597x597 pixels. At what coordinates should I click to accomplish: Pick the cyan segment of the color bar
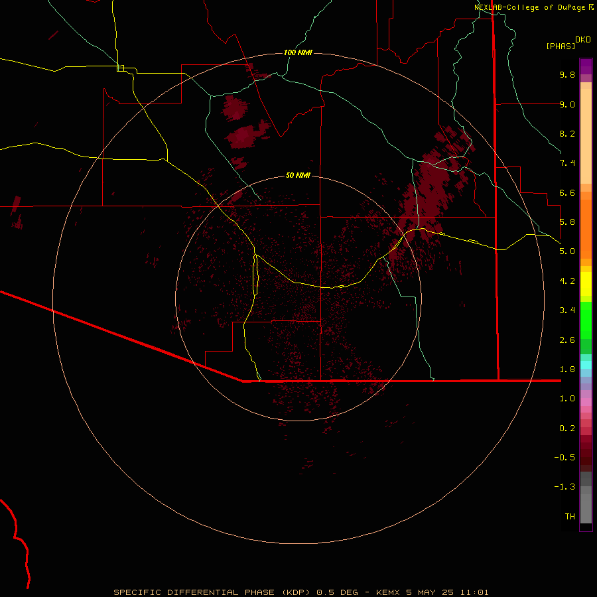coord(586,365)
